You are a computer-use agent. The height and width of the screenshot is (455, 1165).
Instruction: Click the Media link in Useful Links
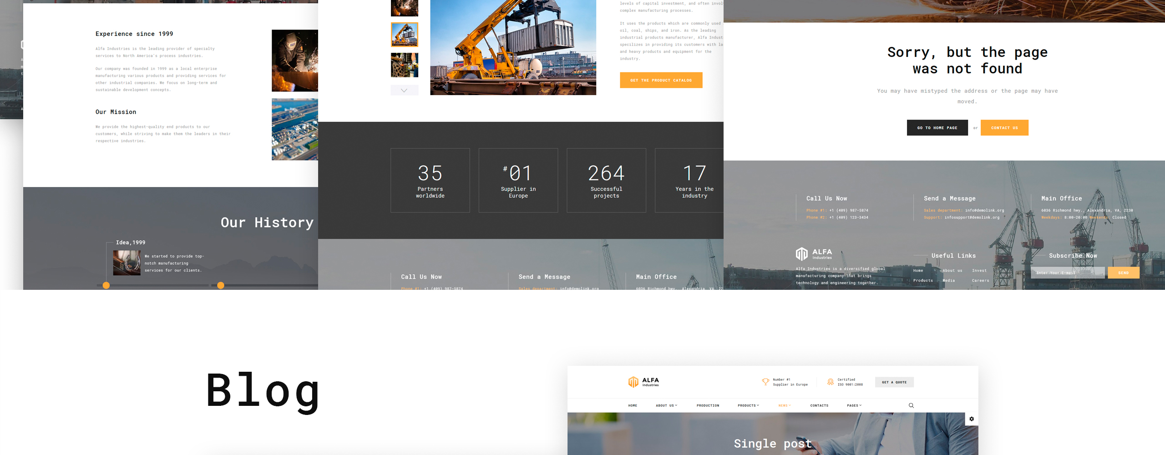(x=948, y=281)
